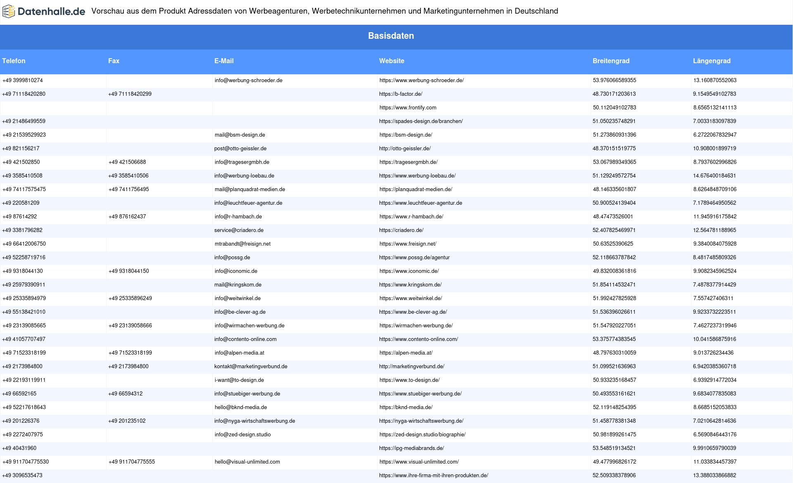Open https://www.ihre-firma-mit-ihren-produkten.de/ cell

point(434,476)
